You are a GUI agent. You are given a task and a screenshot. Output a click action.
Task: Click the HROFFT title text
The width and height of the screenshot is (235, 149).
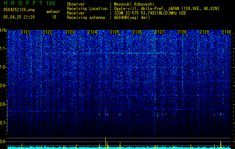click(x=24, y=3)
